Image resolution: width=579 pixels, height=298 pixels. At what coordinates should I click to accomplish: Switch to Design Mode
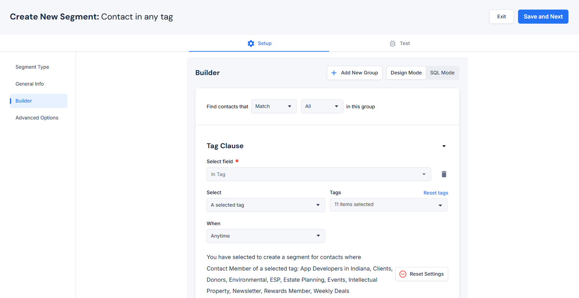(x=406, y=73)
